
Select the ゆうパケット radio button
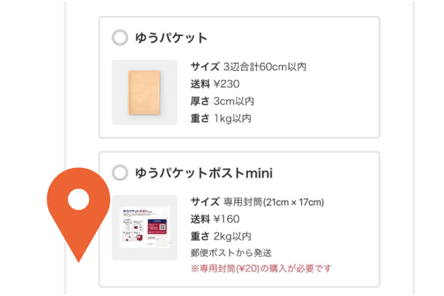point(120,38)
